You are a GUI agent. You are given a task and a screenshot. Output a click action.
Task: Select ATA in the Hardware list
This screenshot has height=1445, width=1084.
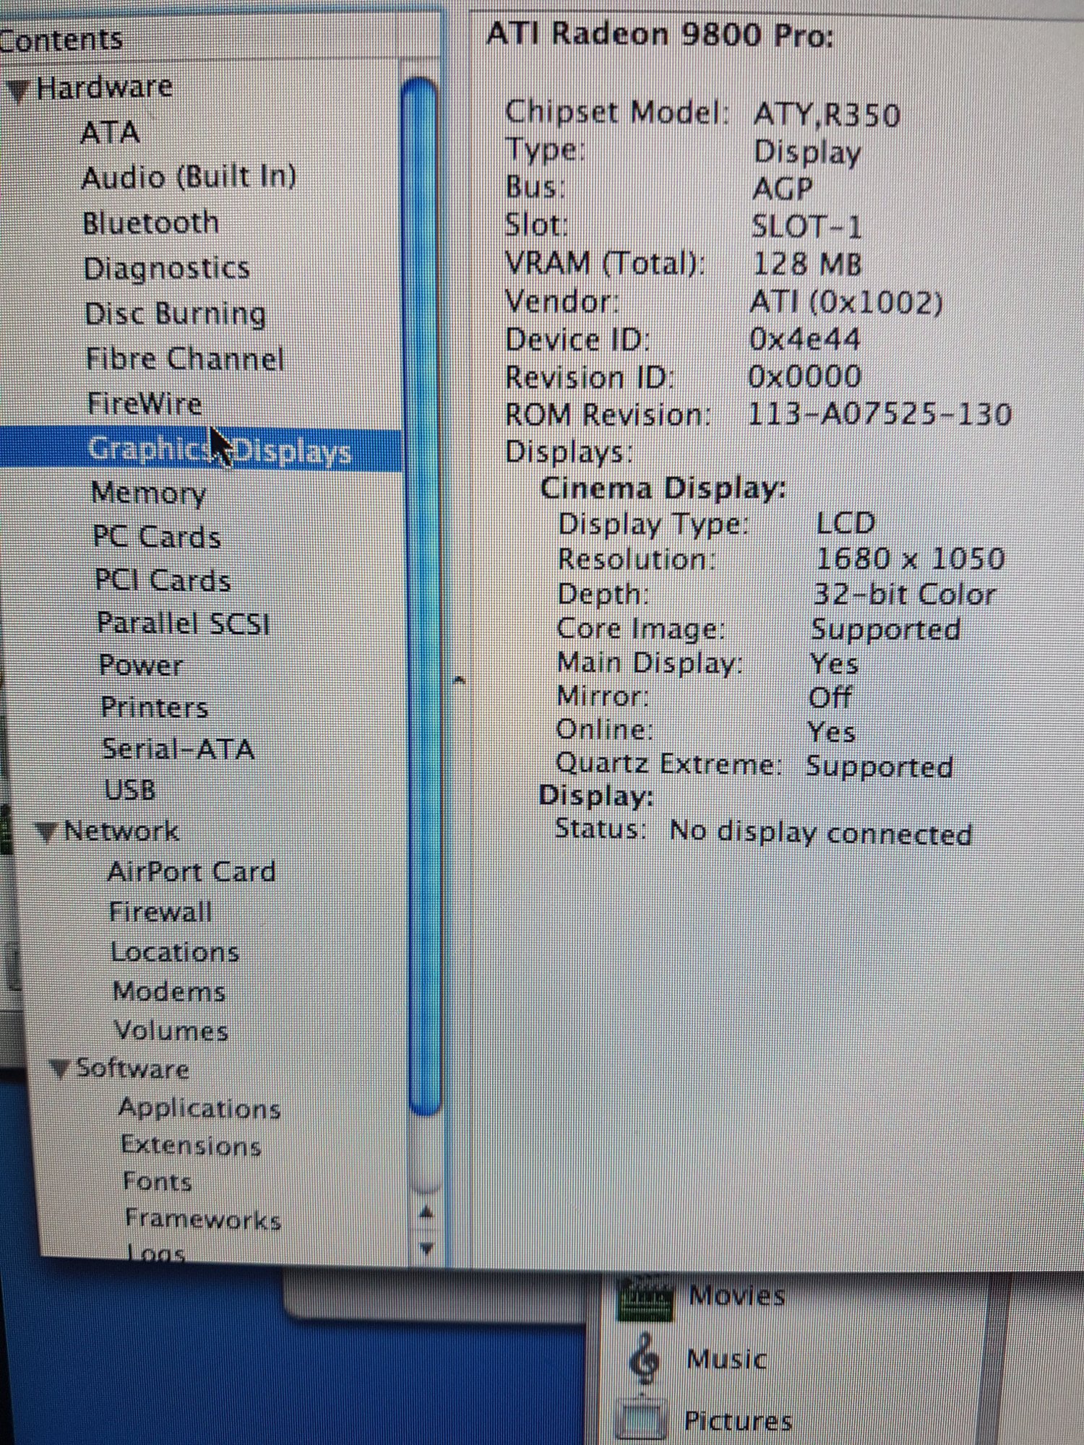[x=110, y=133]
